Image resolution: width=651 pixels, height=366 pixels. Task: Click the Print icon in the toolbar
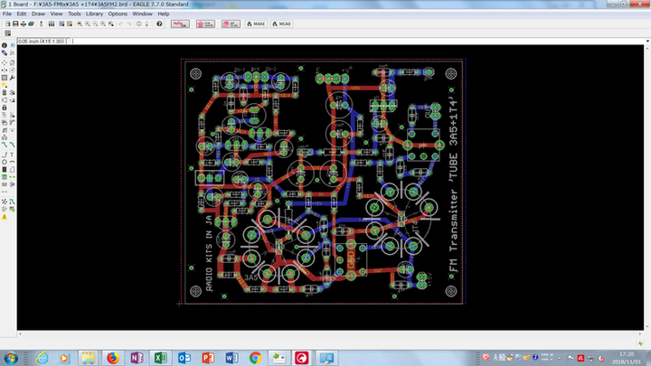[x=23, y=23]
